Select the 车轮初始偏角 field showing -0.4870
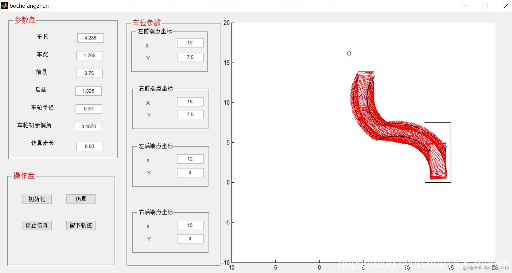Image resolution: width=512 pixels, height=273 pixels. point(88,126)
